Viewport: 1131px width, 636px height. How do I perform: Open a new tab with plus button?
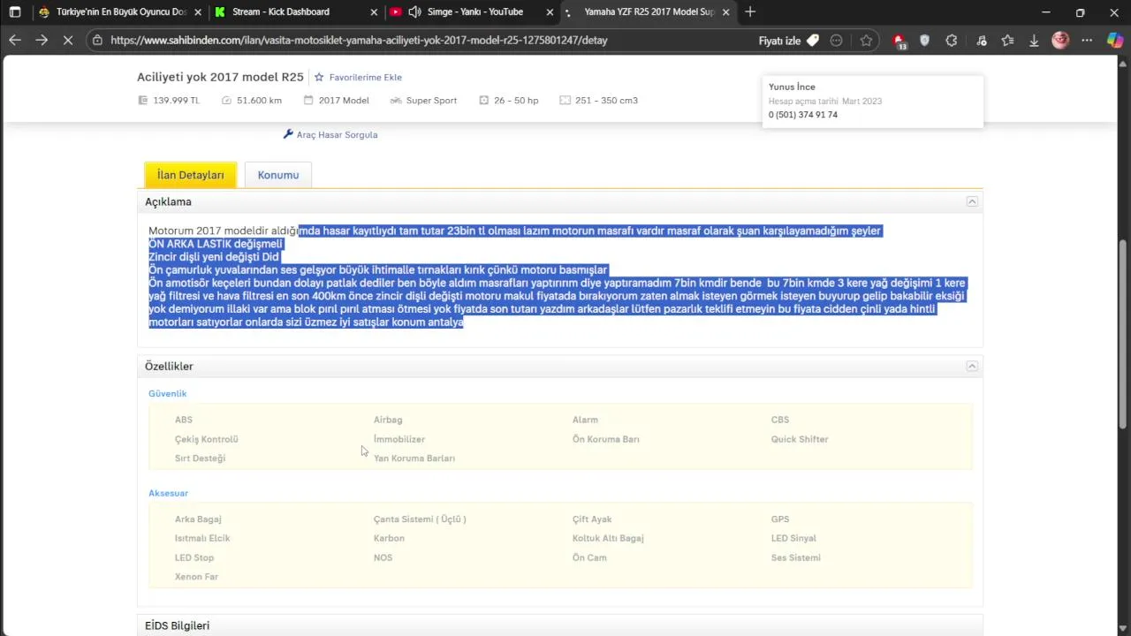point(750,11)
